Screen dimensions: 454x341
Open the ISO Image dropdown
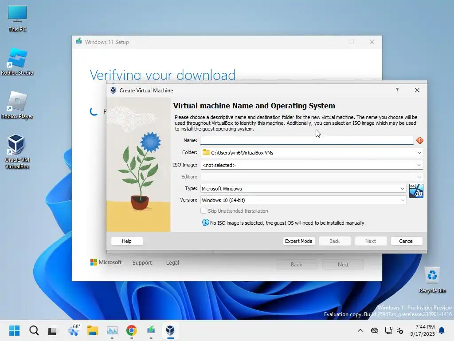coord(419,165)
